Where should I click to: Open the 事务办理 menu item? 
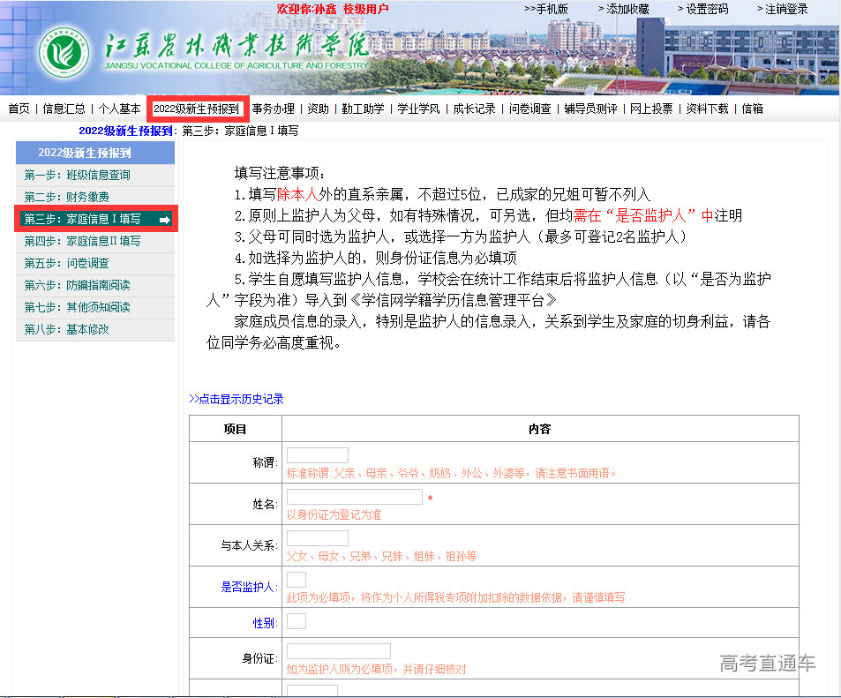tap(273, 109)
